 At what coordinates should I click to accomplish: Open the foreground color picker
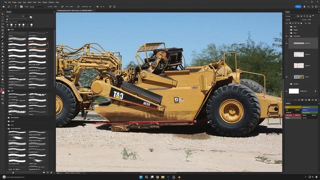(x=1, y=91)
